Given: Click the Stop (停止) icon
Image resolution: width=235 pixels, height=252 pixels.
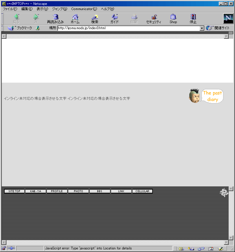Looking at the screenshot, I should click(193, 19).
